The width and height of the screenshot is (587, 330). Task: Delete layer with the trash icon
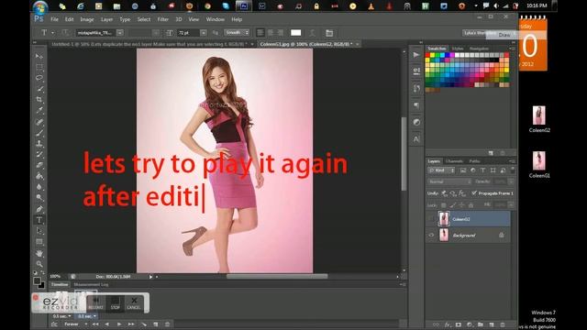[x=503, y=324]
